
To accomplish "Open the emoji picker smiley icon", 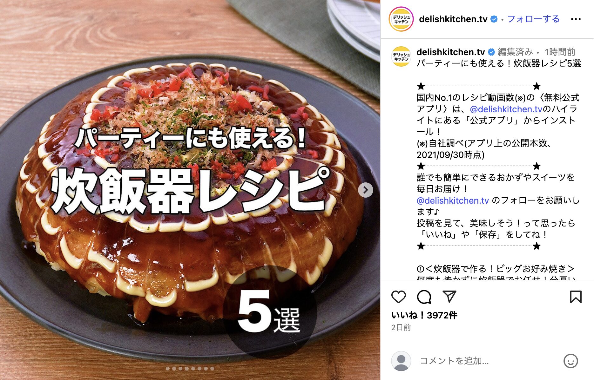I will [570, 361].
